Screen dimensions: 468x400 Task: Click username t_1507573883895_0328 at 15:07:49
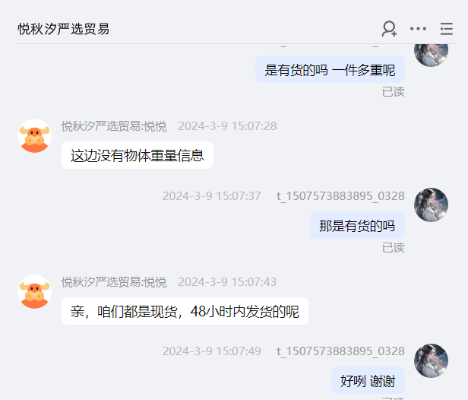pyautogui.click(x=340, y=351)
